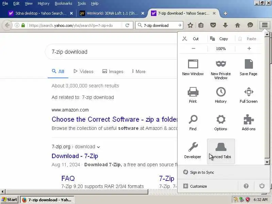This screenshot has width=272, height=204.
Task: Open the Pocket icon in toolbar
Action: pos(213,25)
